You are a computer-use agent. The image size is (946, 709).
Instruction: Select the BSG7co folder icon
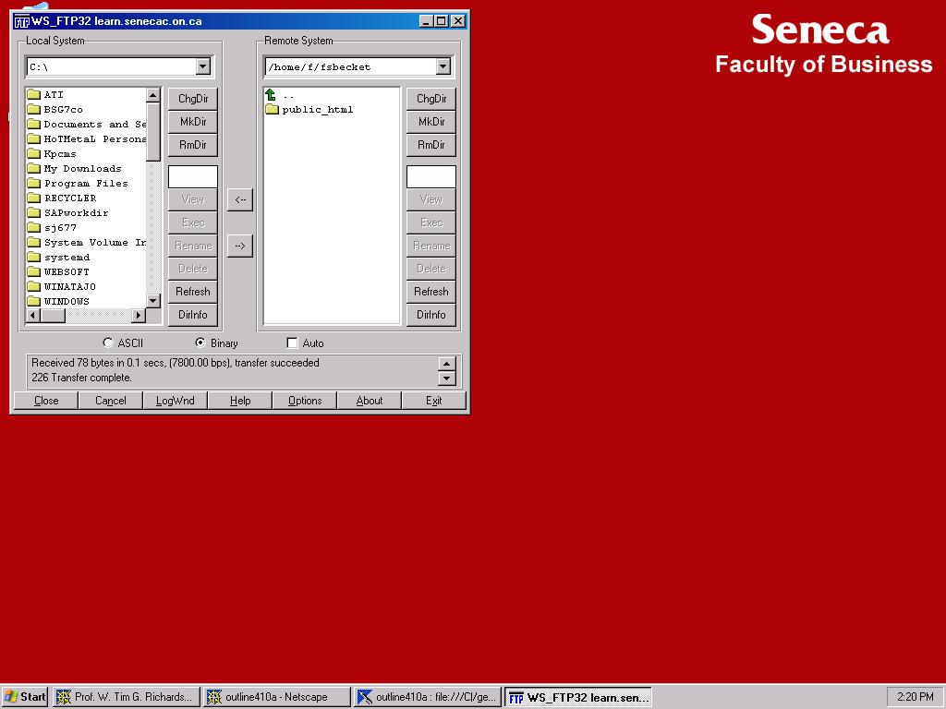34,109
